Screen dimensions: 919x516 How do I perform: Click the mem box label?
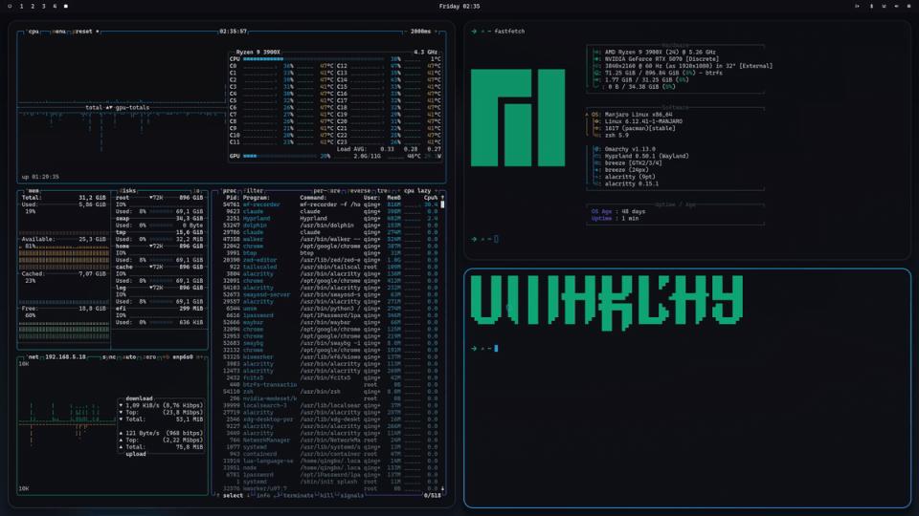click(x=34, y=191)
